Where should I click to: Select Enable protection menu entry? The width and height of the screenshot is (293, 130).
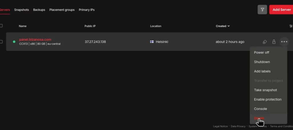click(268, 99)
